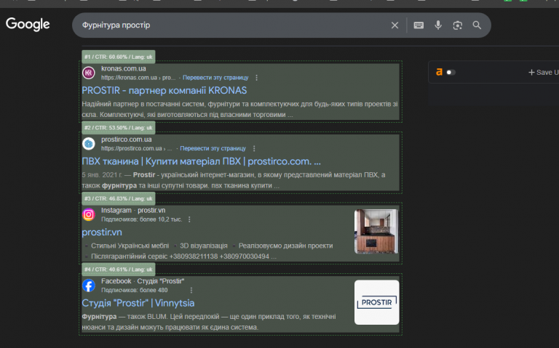The image size is (559, 348).
Task: Open search by image camera icon
Action: (x=458, y=25)
